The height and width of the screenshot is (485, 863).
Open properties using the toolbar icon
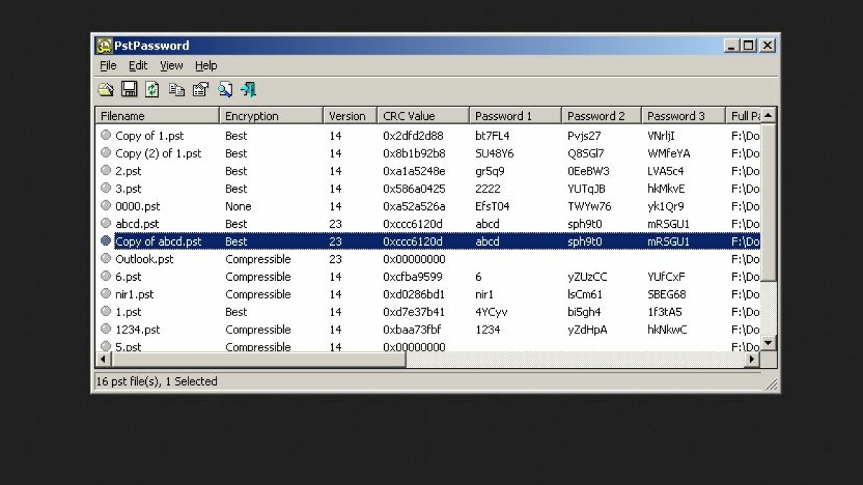pyautogui.click(x=201, y=89)
